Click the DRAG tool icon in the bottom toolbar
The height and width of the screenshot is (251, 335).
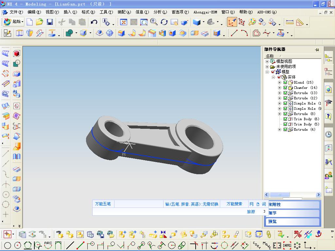point(287,245)
